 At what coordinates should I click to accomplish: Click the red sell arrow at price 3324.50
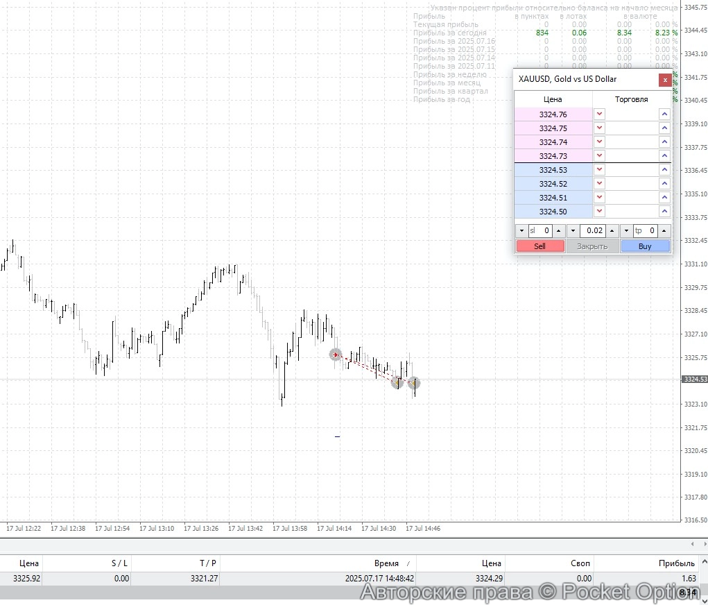click(x=600, y=212)
